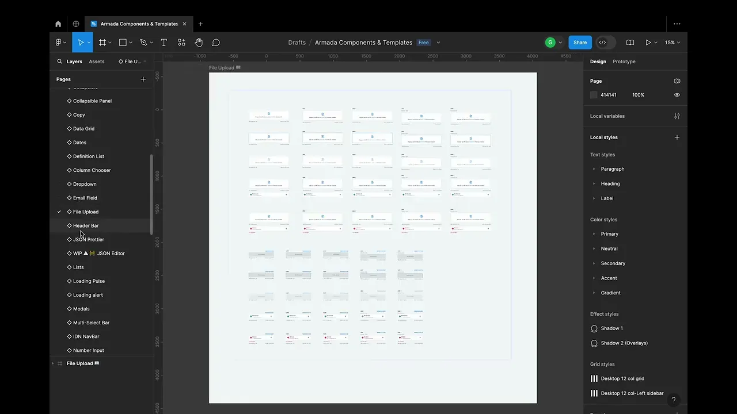Viewport: 737px width, 414px height.
Task: Open the JSON Prettier page
Action: tap(89, 239)
